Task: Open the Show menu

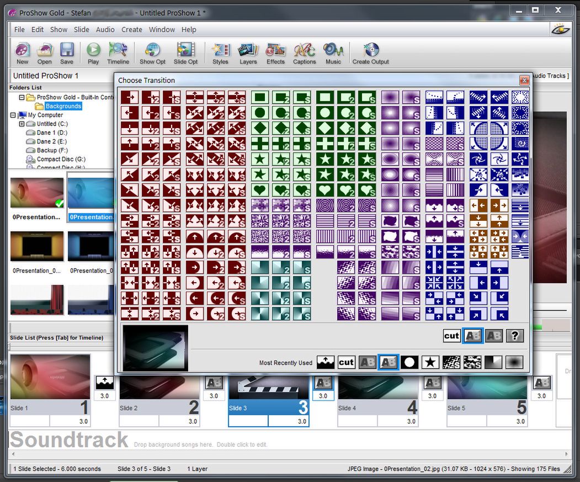Action: [59, 30]
